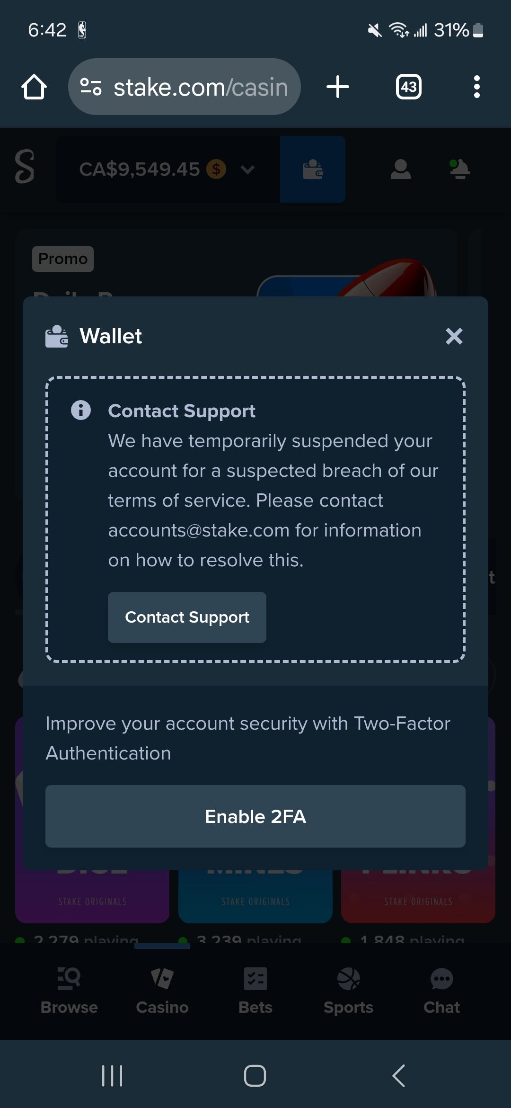This screenshot has height=1108, width=511.
Task: Tap the stake.com address bar
Action: click(x=201, y=87)
